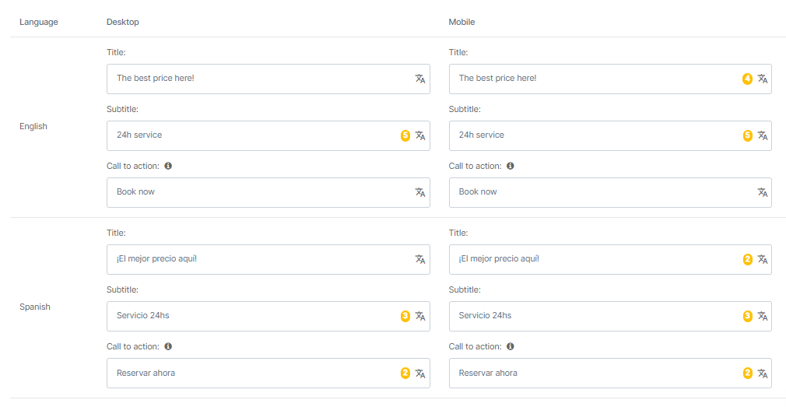Image resolution: width=786 pixels, height=407 pixels.
Task: Click into Spanish mobile 'Servicio 24hs' field
Action: 591,316
